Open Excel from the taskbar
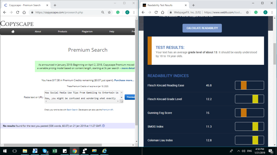The height and width of the screenshot is (155, 277). 55,151
